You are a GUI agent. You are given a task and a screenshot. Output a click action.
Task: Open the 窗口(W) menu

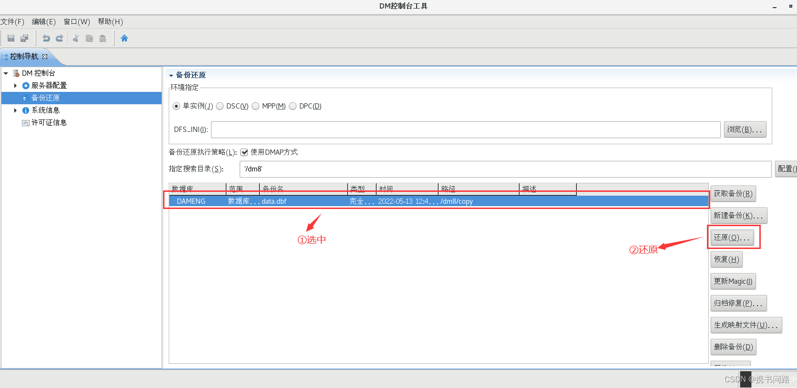[x=77, y=22]
